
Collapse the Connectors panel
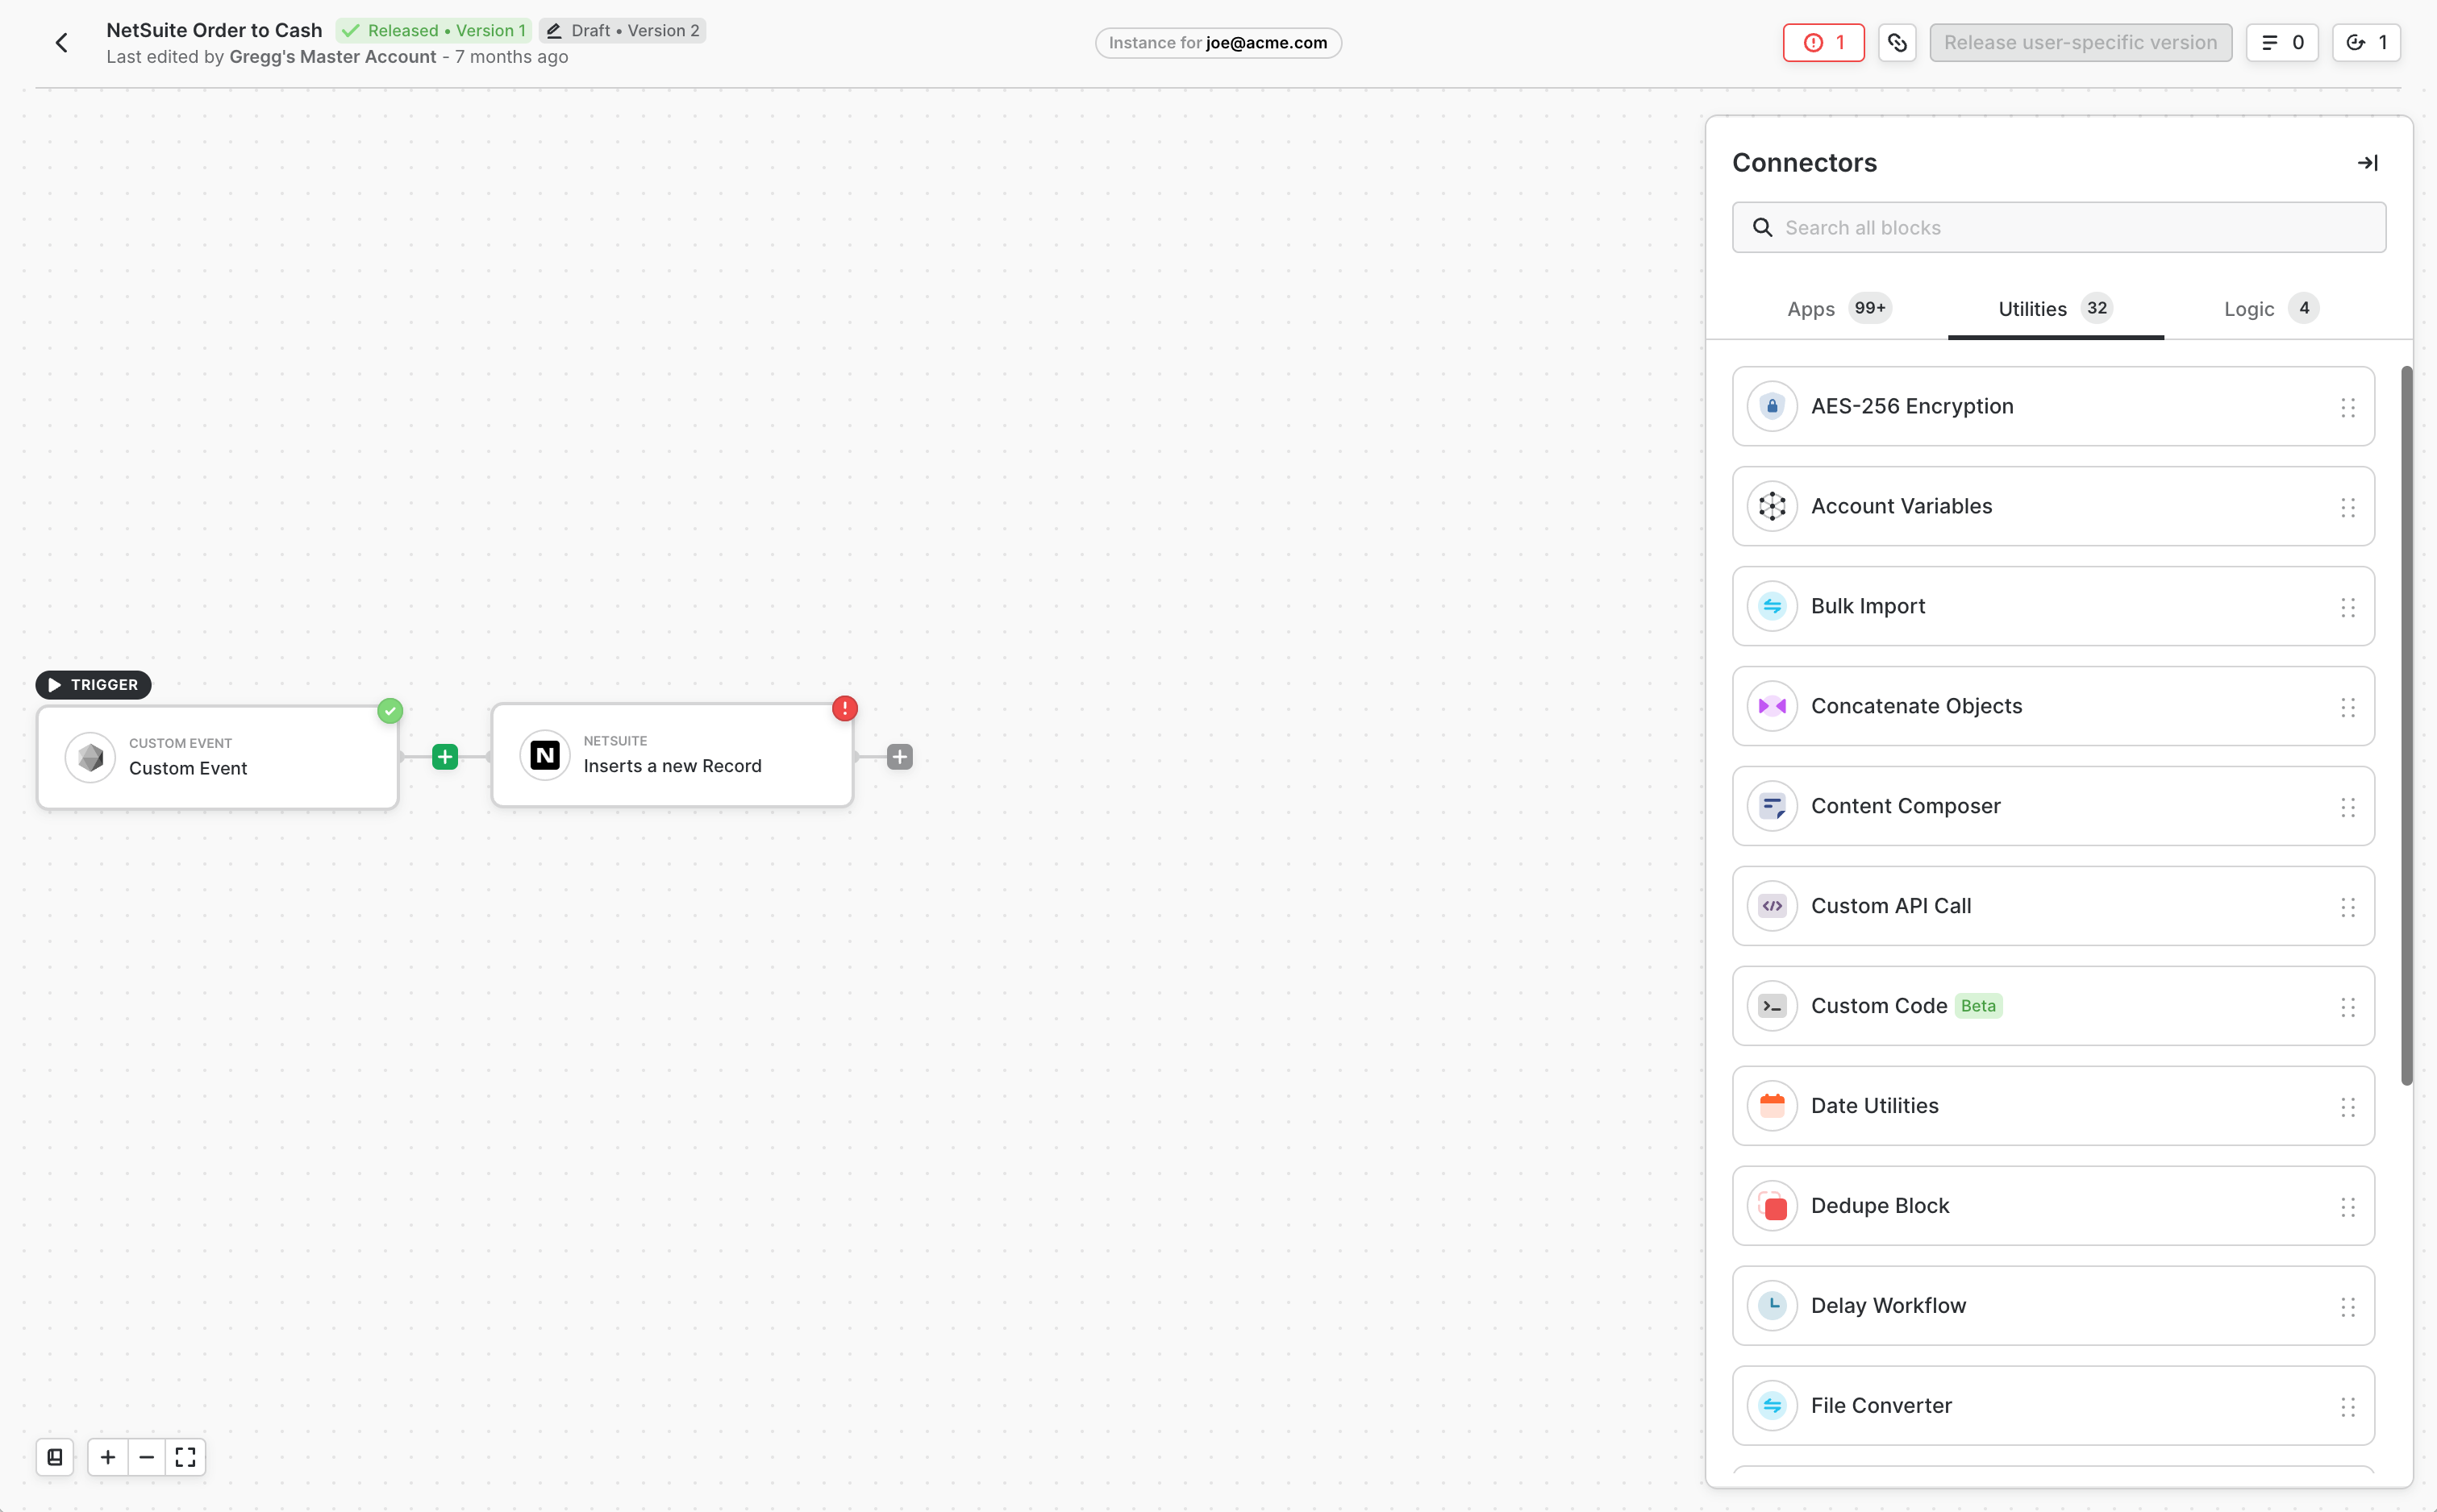[2367, 163]
